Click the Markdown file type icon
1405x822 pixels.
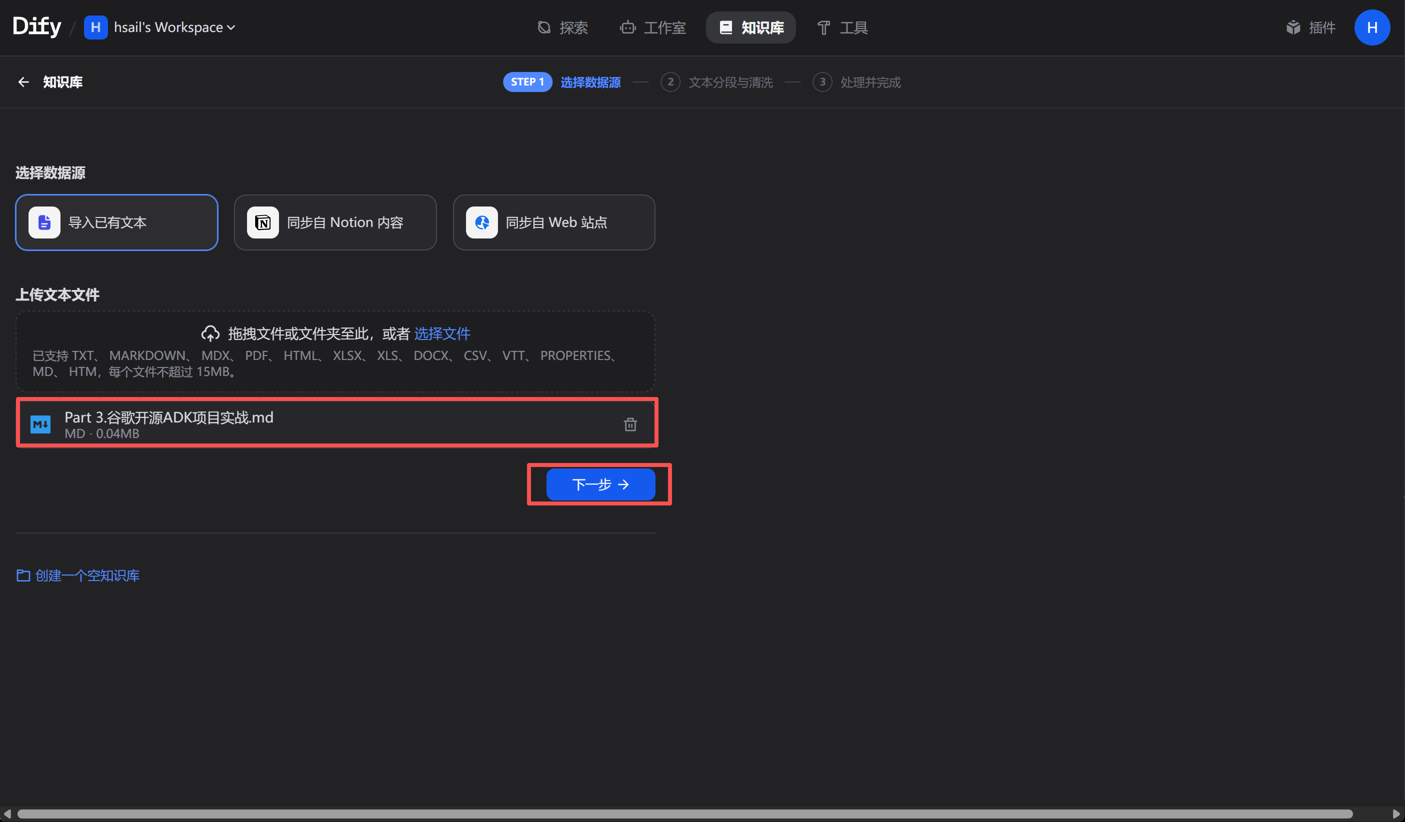coord(40,424)
